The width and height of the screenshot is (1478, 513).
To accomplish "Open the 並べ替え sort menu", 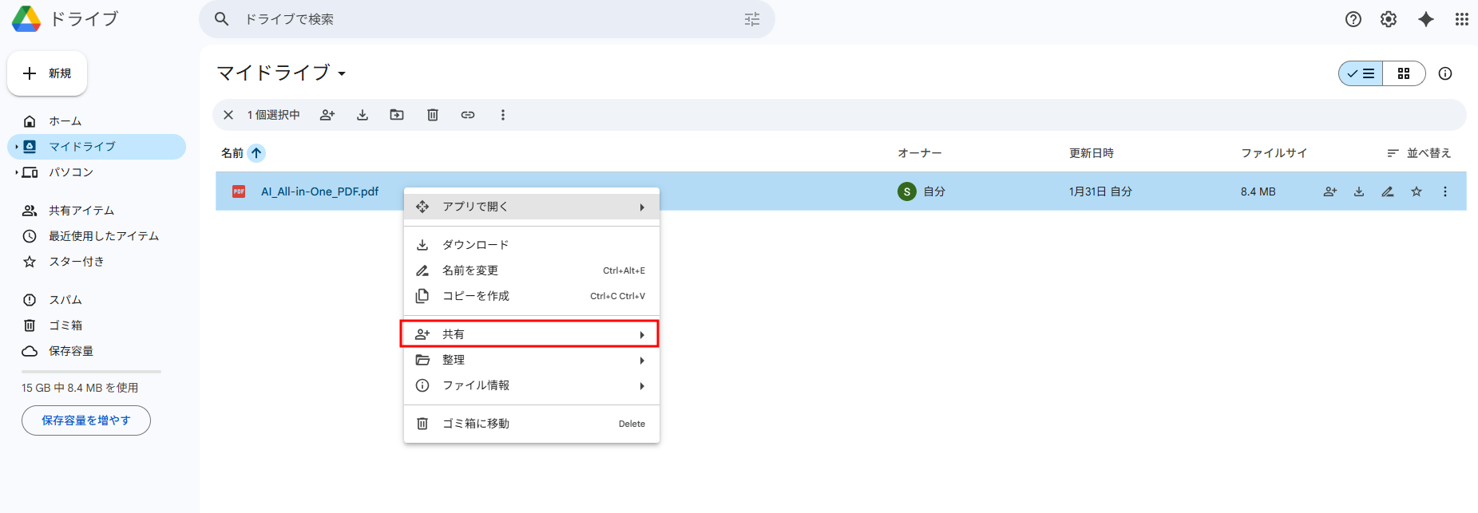I will (x=1419, y=153).
